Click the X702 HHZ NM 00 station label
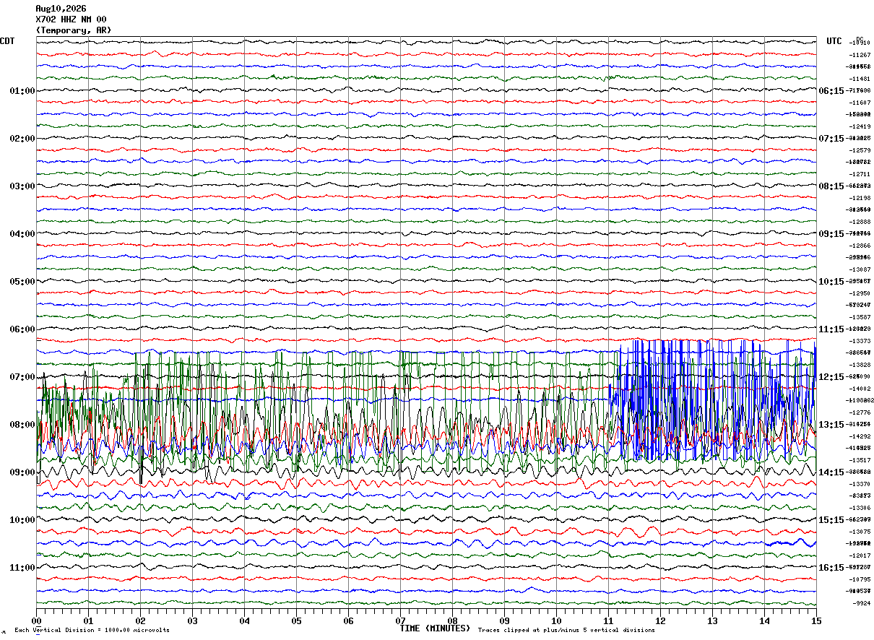The height and width of the screenshot is (640, 874). click(x=71, y=20)
